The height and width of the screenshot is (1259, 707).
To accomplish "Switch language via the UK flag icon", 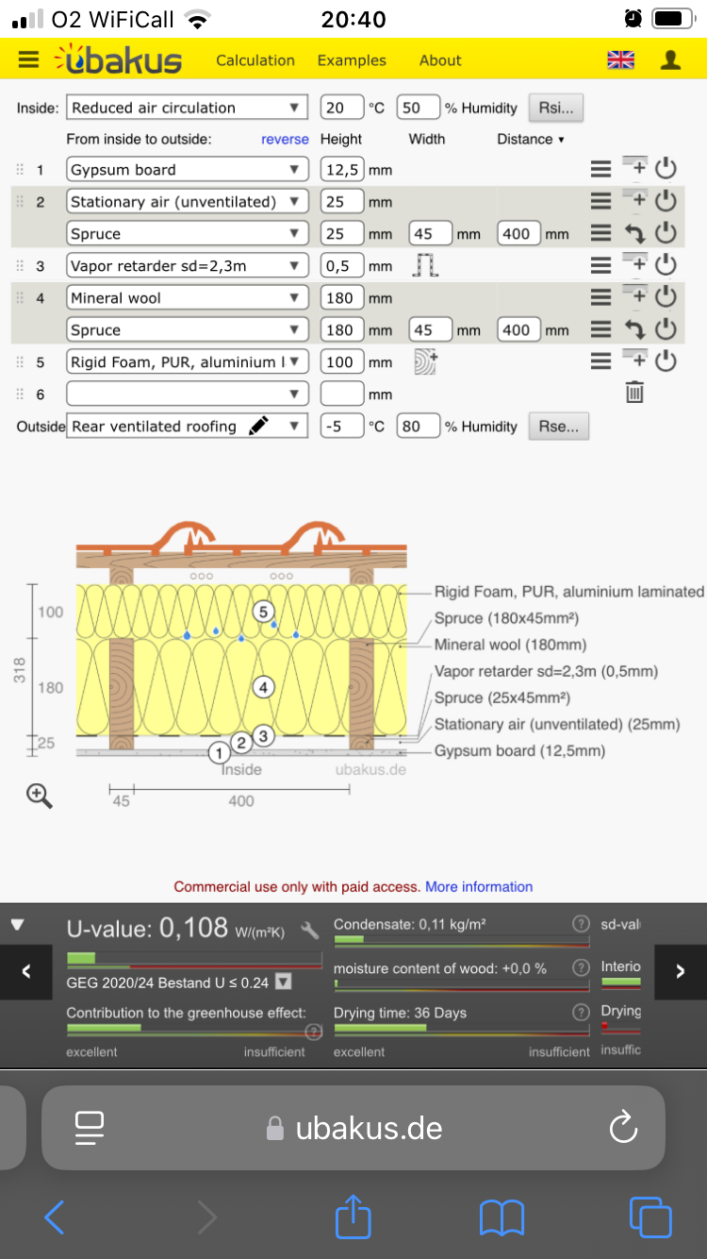I will [x=620, y=60].
